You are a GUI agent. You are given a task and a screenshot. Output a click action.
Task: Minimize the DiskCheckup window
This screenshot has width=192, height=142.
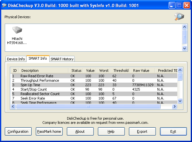click(172, 5)
